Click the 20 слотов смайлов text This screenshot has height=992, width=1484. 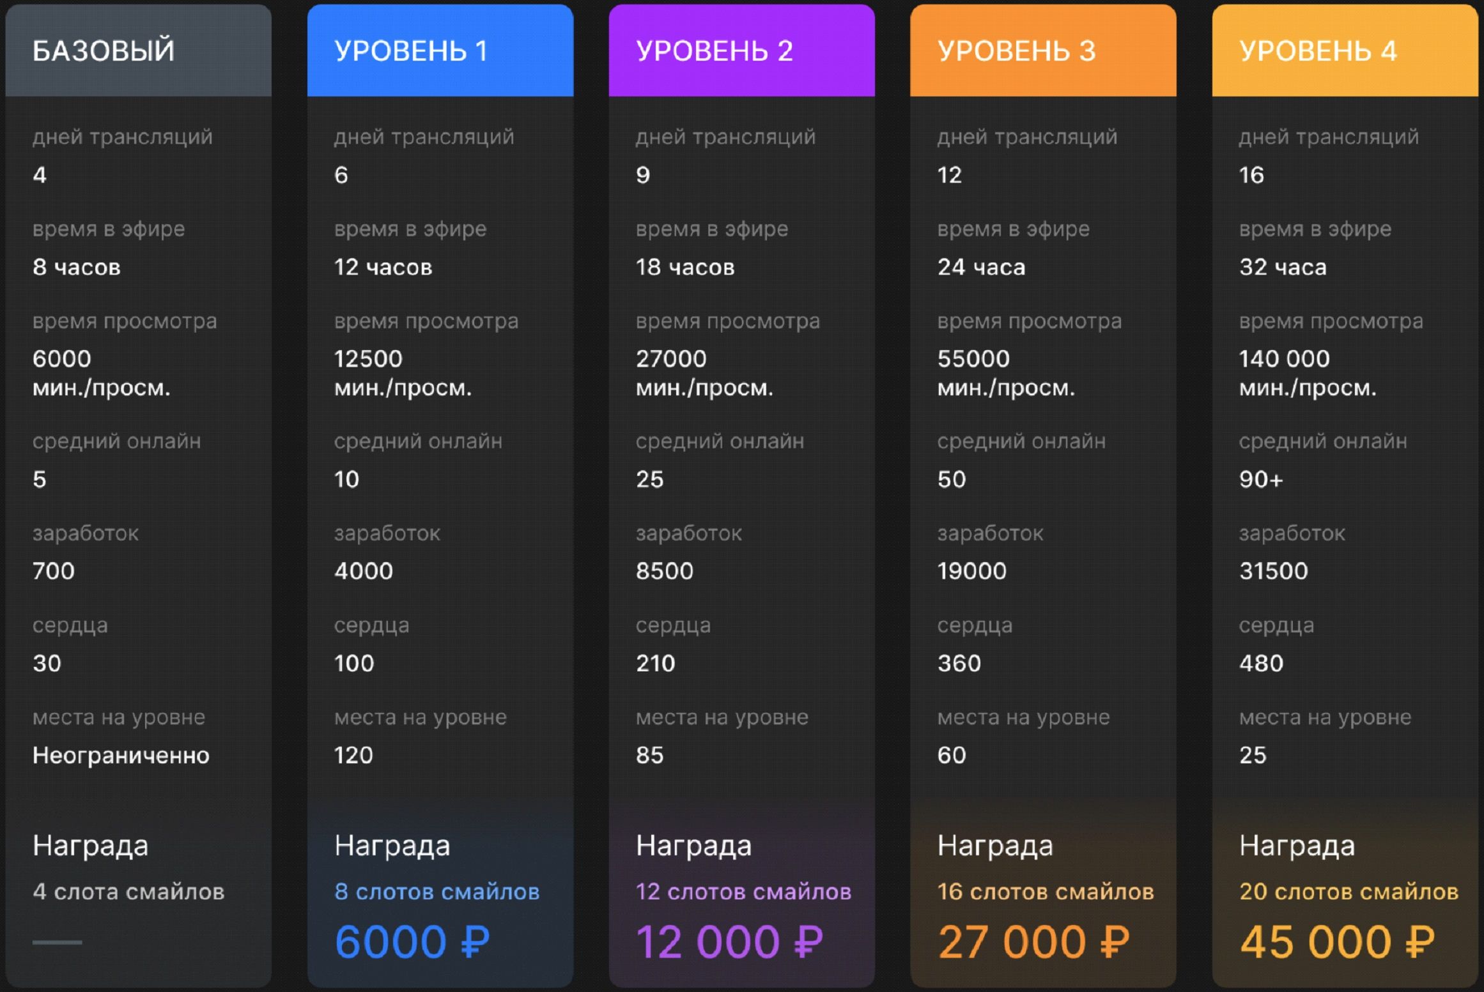1349,891
